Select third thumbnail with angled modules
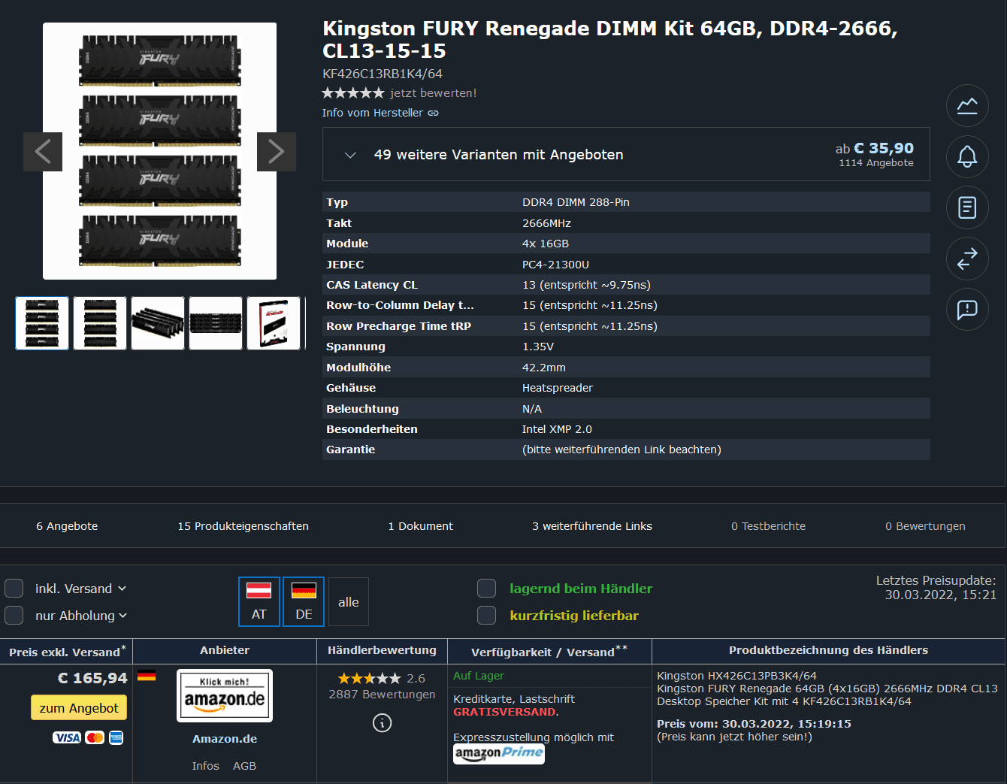1007x784 pixels. [x=158, y=323]
